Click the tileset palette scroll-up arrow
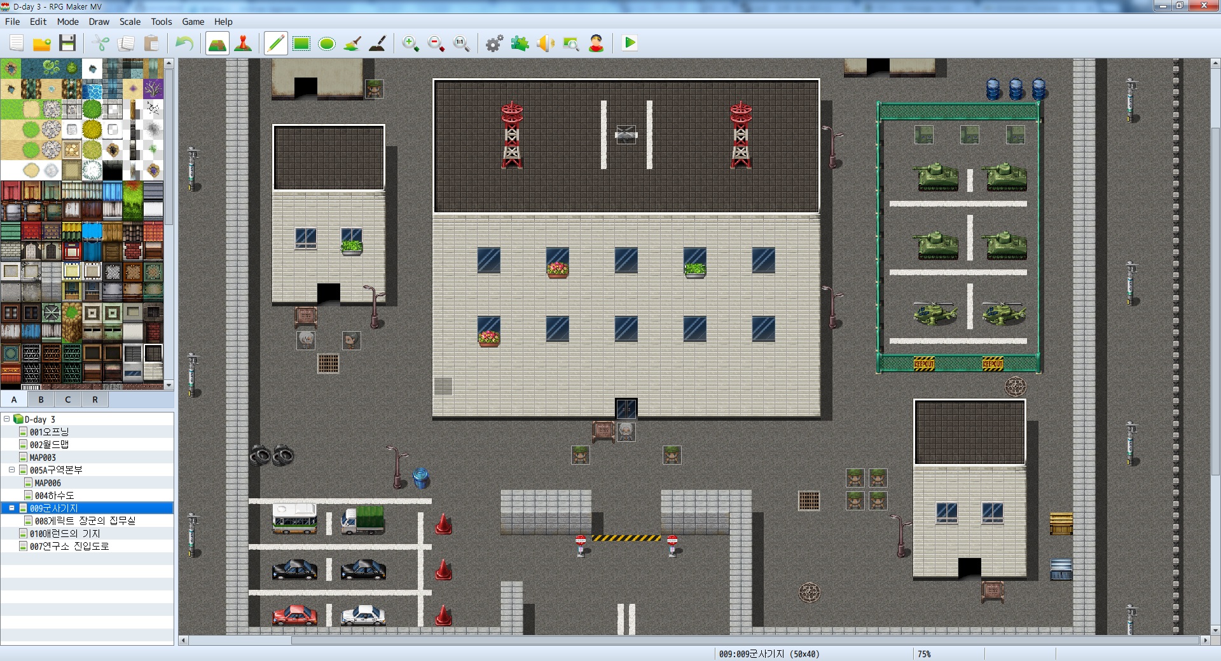The height and width of the screenshot is (661, 1221). tap(169, 63)
